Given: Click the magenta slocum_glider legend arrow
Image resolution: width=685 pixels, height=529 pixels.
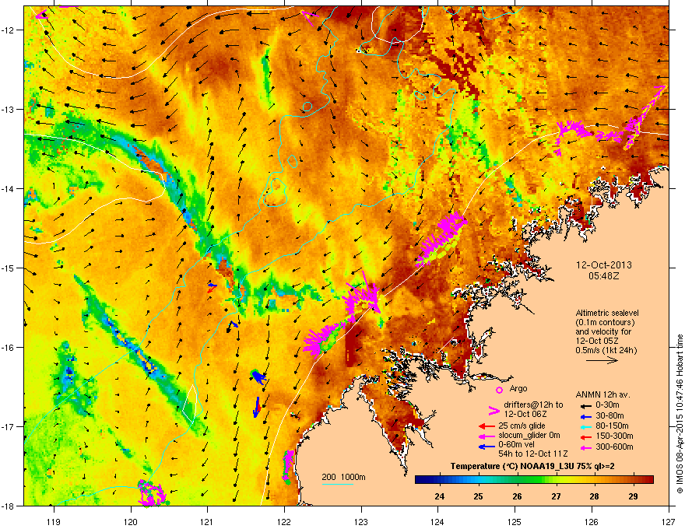Looking at the screenshot, I should [487, 436].
